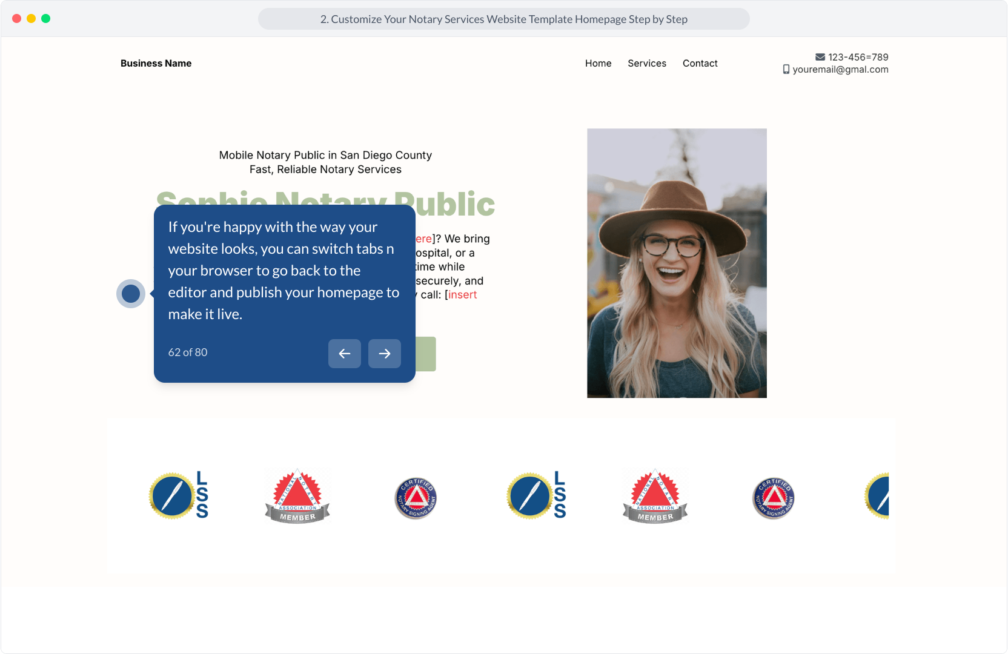Click the red 'insert' placeholder text

[463, 295]
